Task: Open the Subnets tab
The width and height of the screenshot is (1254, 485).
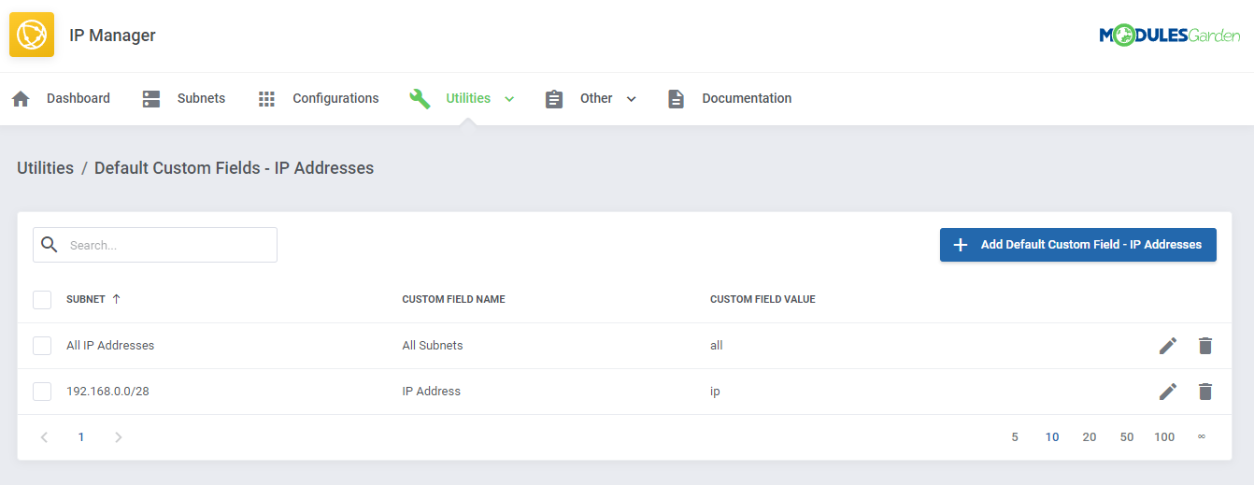Action: (x=200, y=98)
